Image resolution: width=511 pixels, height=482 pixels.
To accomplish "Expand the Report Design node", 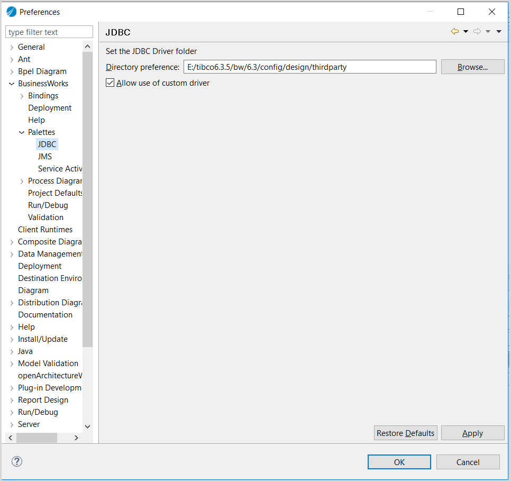I will tap(12, 400).
